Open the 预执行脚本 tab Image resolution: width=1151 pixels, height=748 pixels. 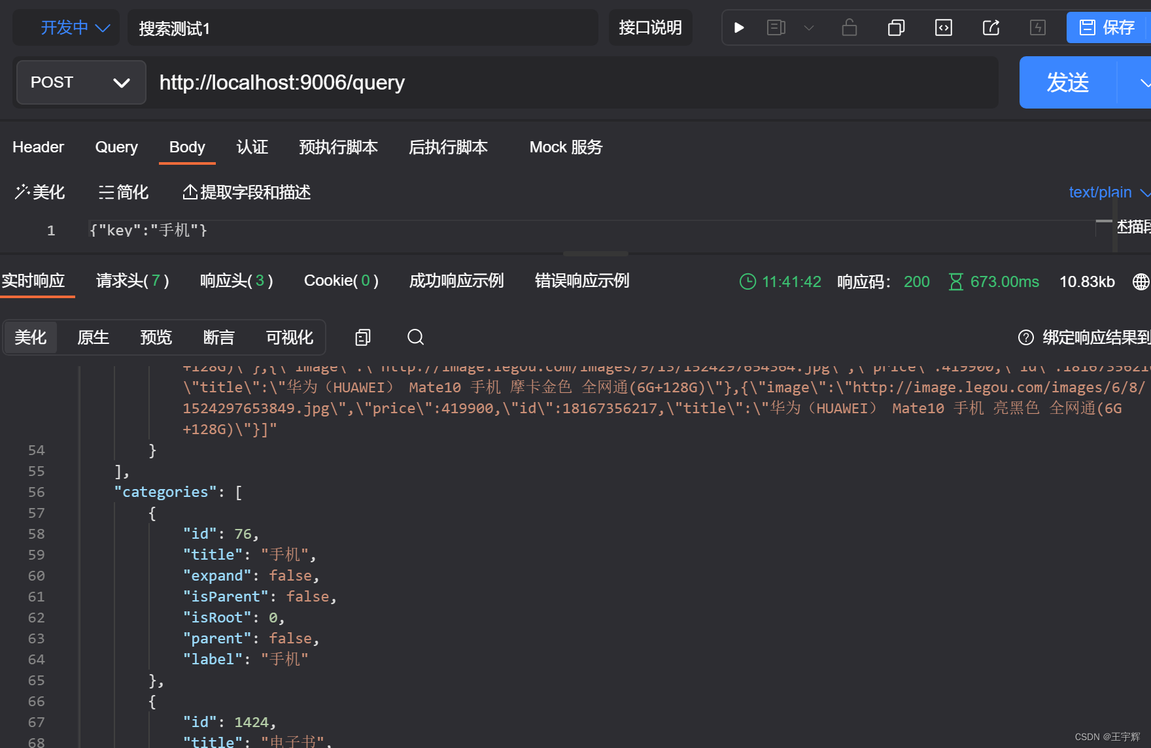pyautogui.click(x=338, y=147)
